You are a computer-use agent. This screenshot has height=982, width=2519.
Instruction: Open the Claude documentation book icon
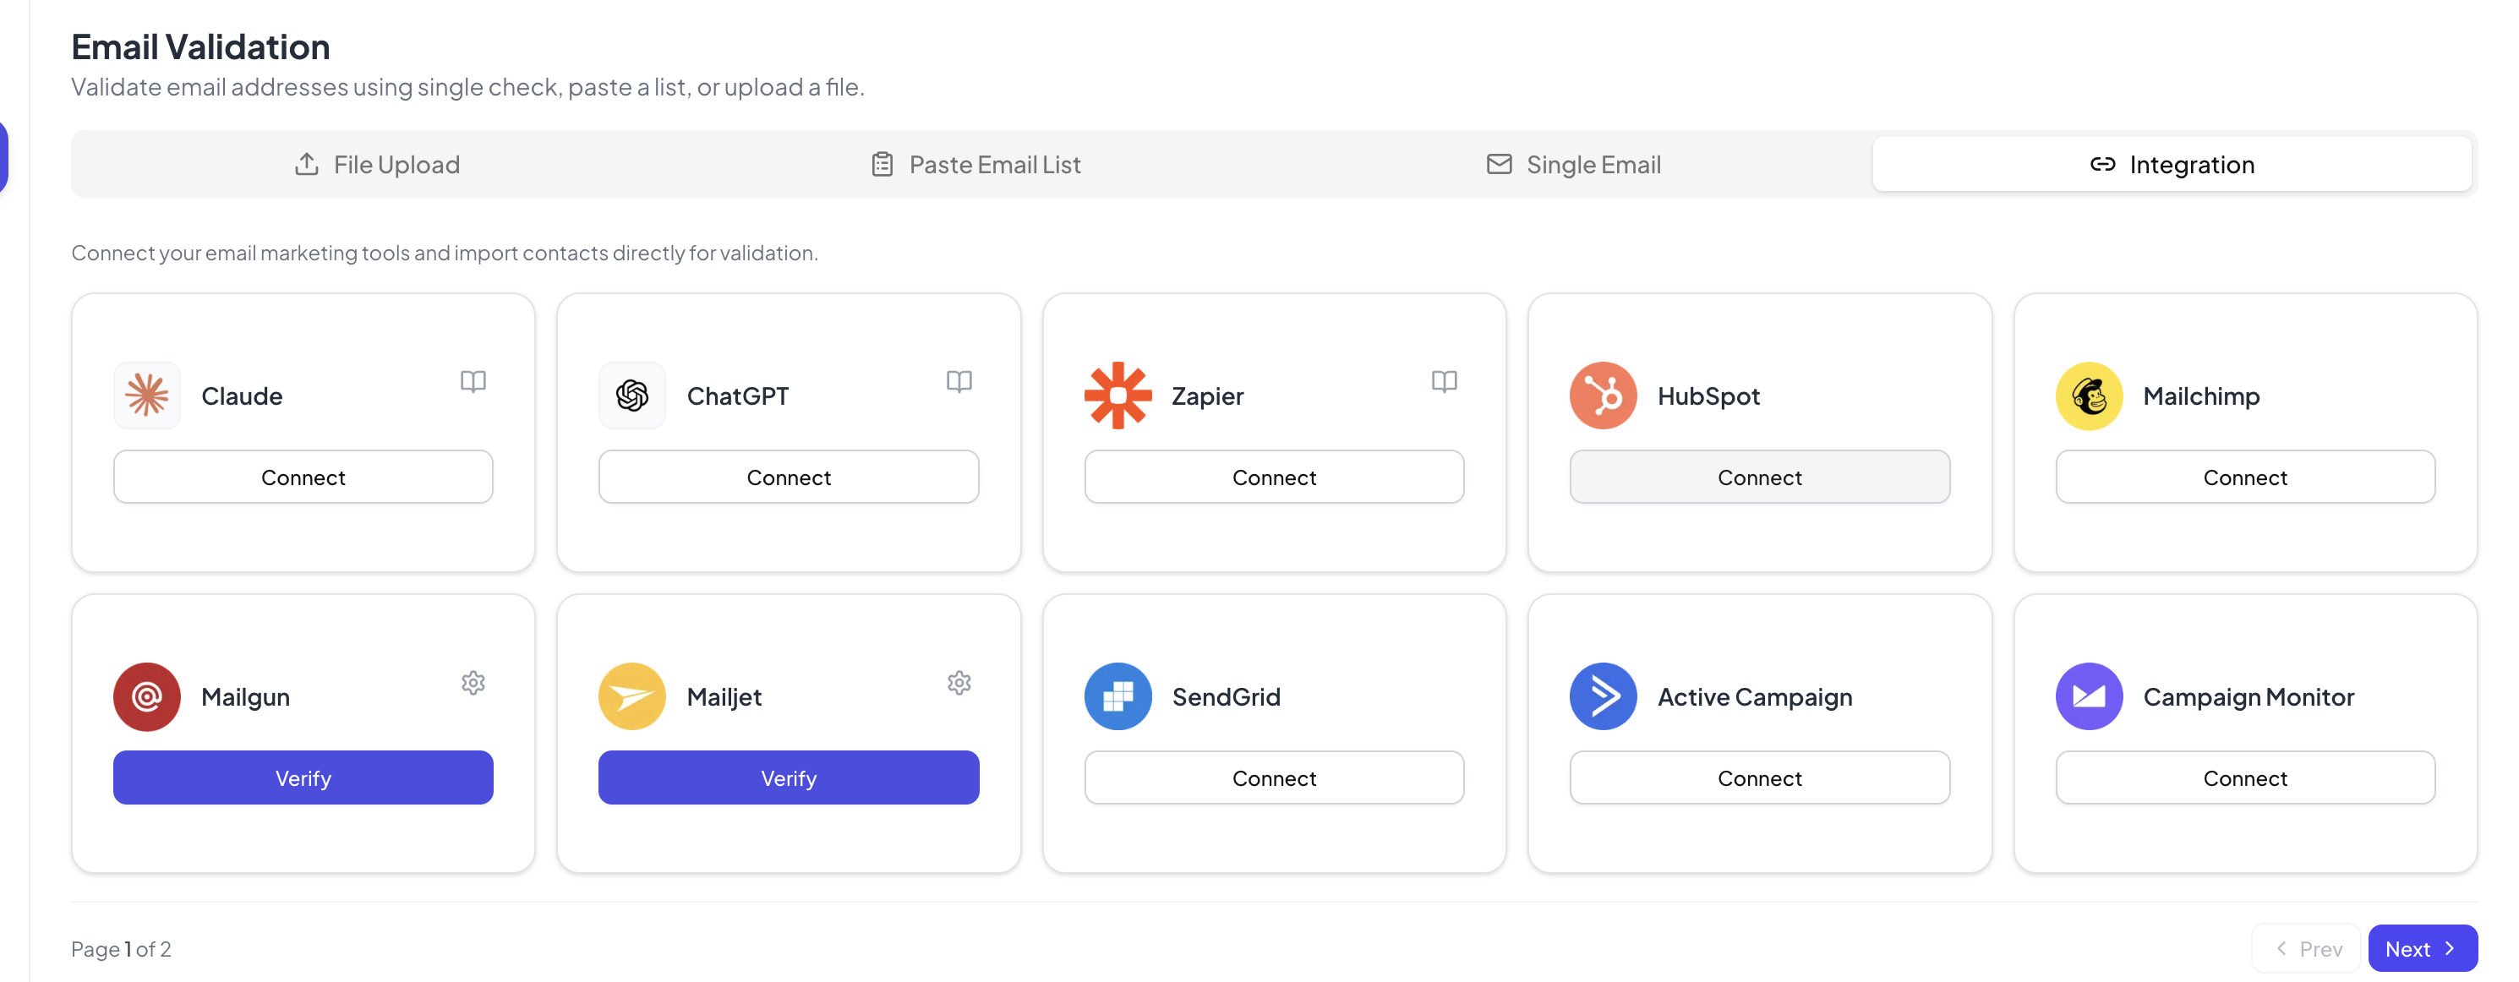point(473,381)
